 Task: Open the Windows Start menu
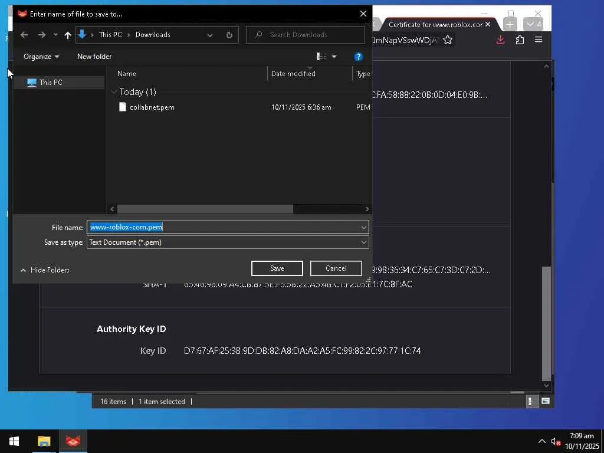14,441
